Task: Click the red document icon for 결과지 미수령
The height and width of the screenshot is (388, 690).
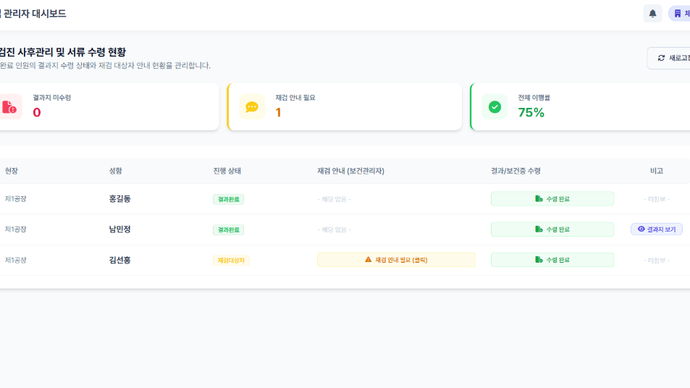Action: [9, 107]
